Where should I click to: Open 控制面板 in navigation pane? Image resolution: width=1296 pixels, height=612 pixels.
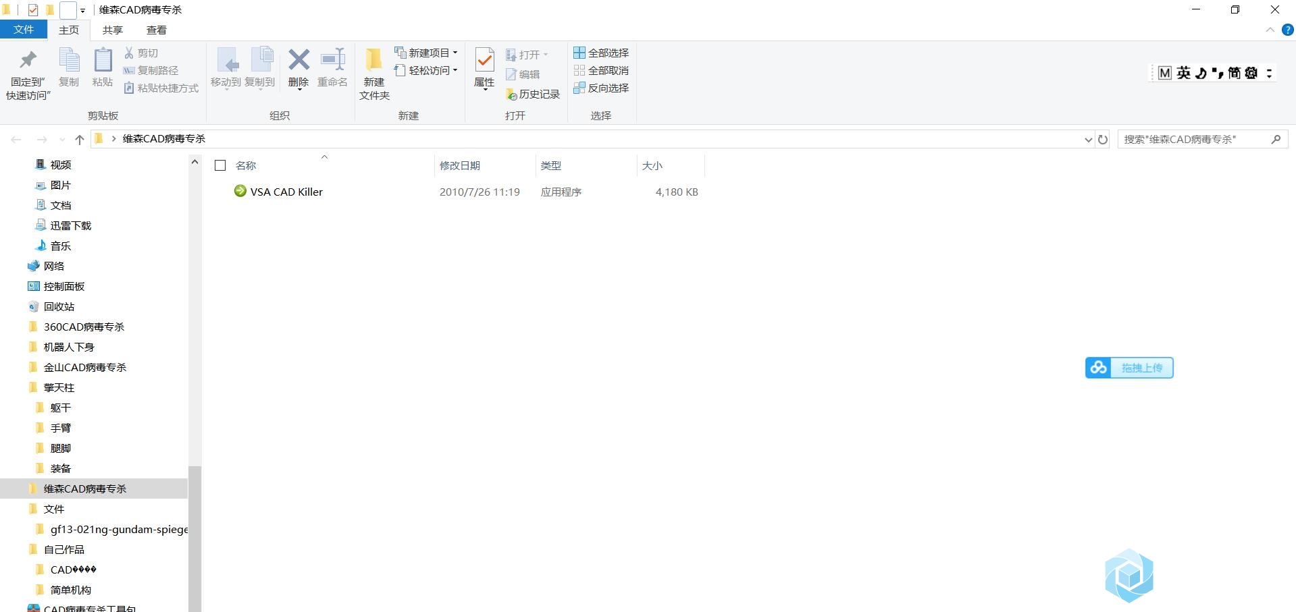pyautogui.click(x=64, y=286)
